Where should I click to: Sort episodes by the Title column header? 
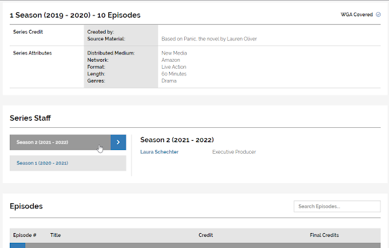[x=55, y=235]
